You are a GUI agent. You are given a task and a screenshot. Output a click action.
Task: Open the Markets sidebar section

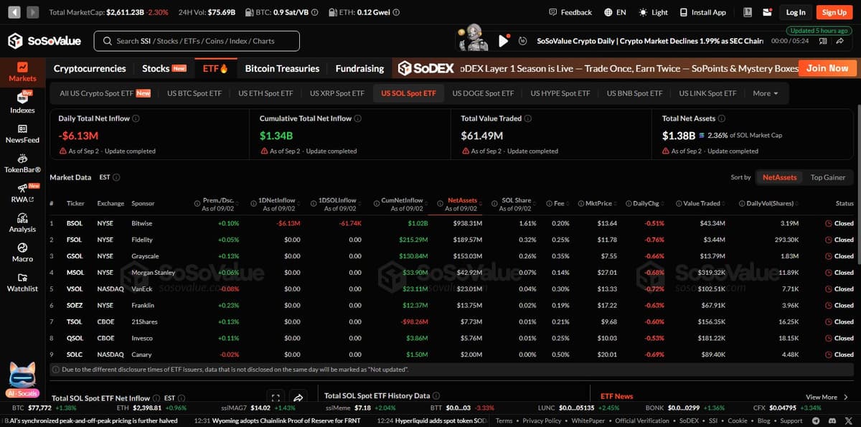pyautogui.click(x=22, y=72)
